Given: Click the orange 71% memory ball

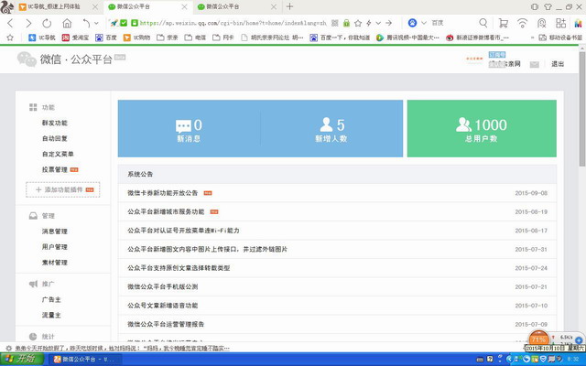Looking at the screenshot, I should (538, 339).
